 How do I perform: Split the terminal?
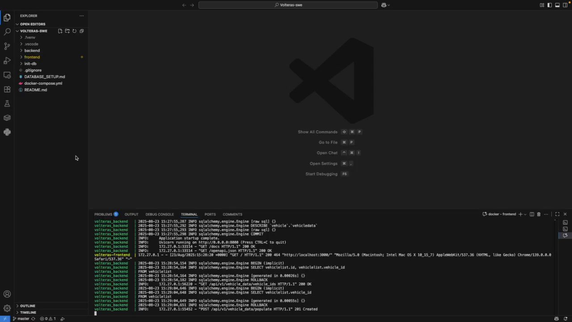click(532, 214)
